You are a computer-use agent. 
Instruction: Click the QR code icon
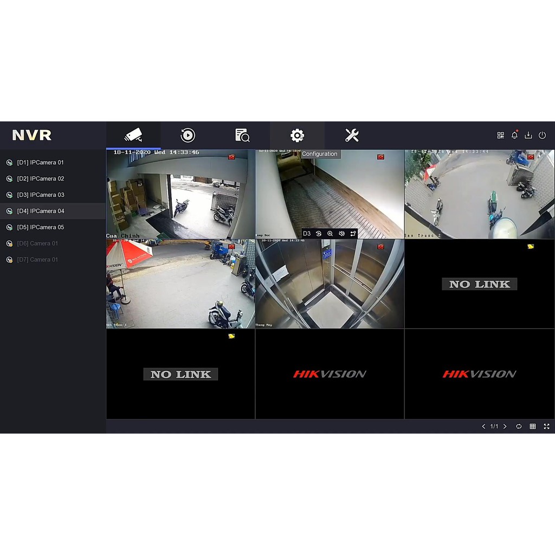tap(501, 135)
